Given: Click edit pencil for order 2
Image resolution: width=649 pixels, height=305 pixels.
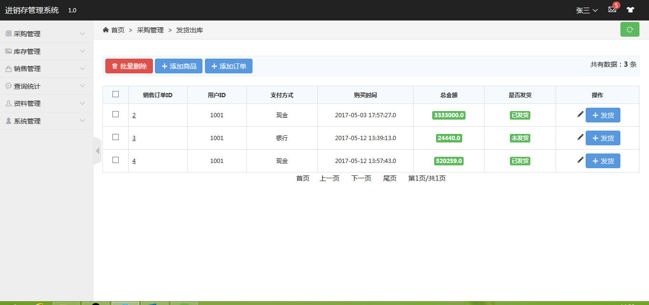Looking at the screenshot, I should click(x=580, y=114).
